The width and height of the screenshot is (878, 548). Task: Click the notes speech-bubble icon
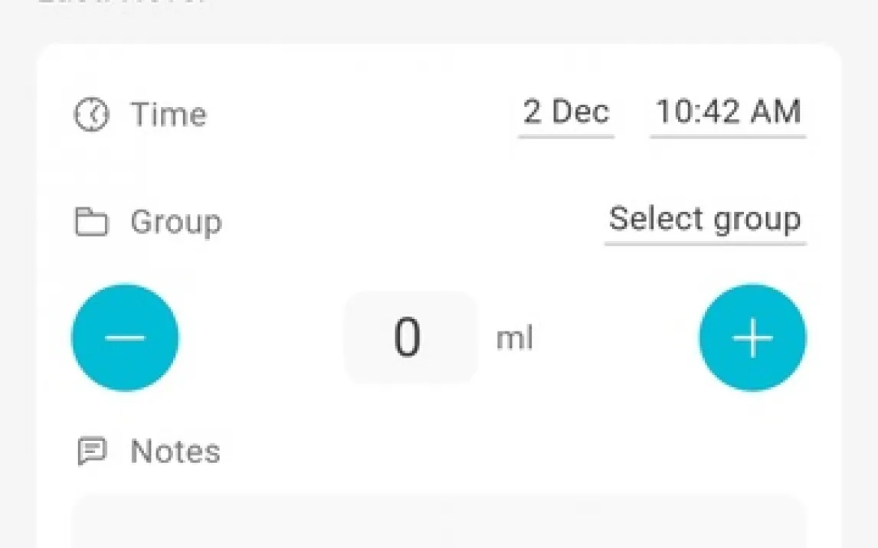coord(92,452)
